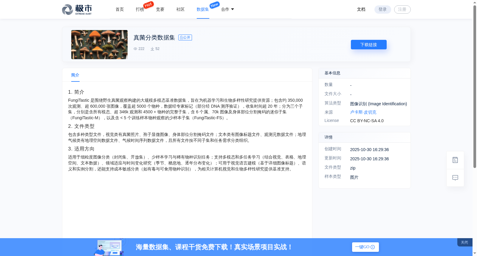Click the 图像识别 (Image Identification) value

coord(379,104)
